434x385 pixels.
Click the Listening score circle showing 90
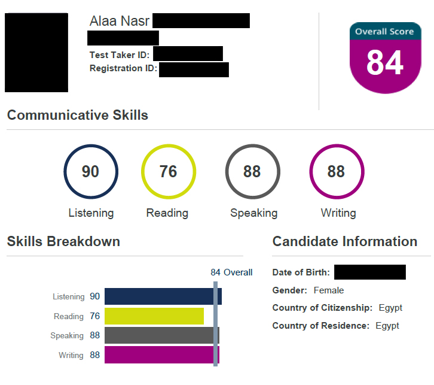[90, 172]
